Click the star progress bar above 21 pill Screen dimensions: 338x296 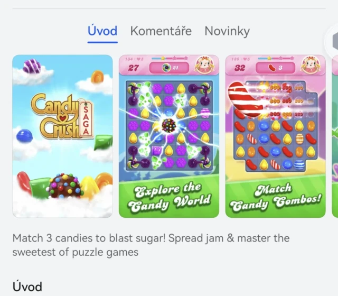tap(170, 58)
